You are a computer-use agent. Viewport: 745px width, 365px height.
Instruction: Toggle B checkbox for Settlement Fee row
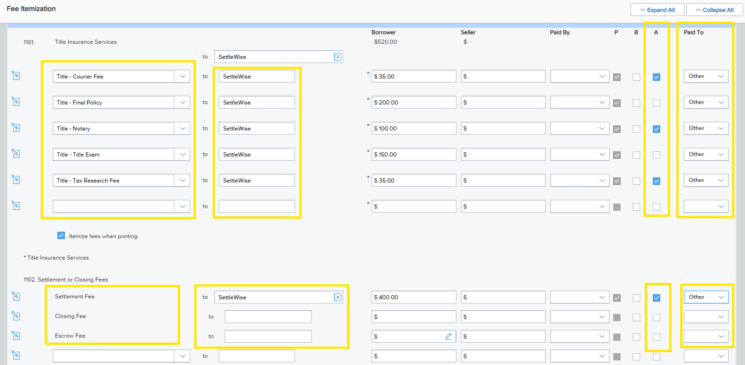click(x=636, y=297)
